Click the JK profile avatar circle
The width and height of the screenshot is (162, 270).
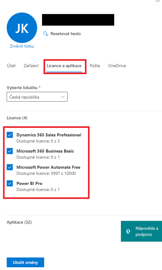click(x=22, y=28)
